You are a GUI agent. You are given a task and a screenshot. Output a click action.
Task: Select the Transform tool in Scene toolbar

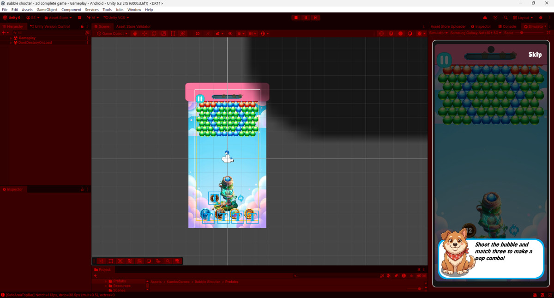pyautogui.click(x=183, y=33)
